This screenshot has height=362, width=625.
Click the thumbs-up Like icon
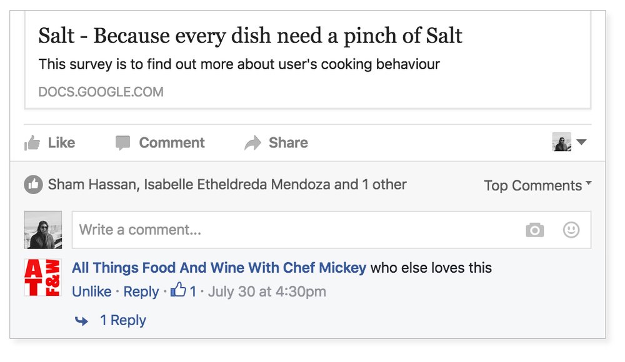[32, 142]
